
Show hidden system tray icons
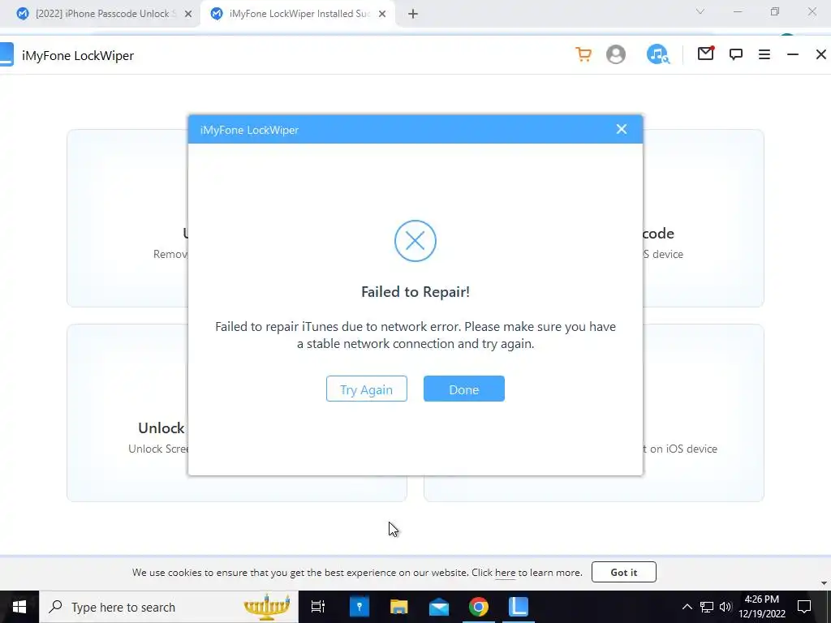(x=687, y=607)
